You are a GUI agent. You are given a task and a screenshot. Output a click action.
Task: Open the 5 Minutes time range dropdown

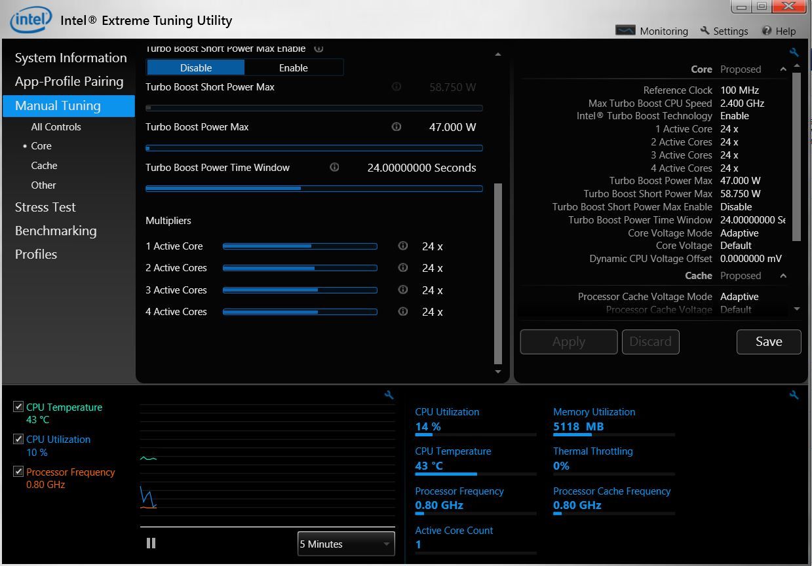click(346, 544)
